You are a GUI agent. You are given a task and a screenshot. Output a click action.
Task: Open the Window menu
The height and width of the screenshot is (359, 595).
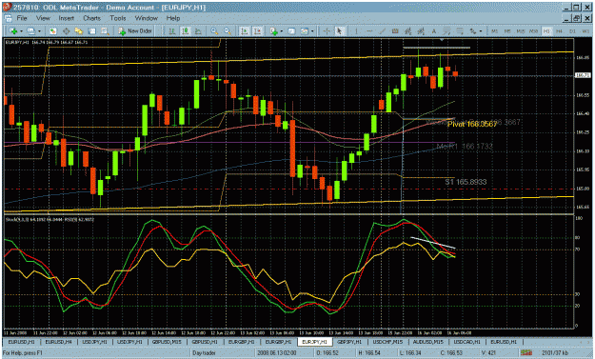pyautogui.click(x=146, y=18)
